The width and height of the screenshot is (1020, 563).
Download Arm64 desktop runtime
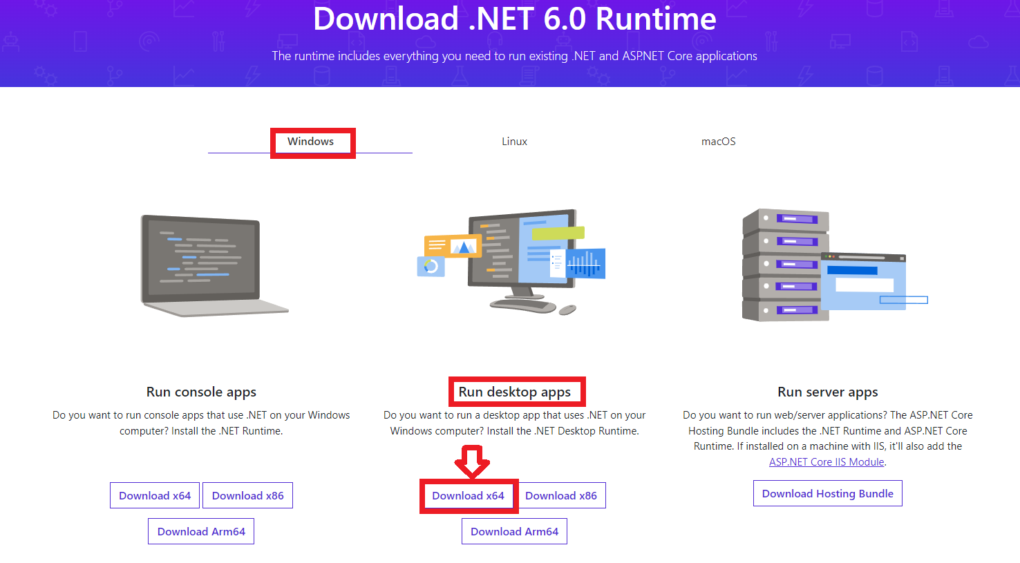click(x=514, y=531)
